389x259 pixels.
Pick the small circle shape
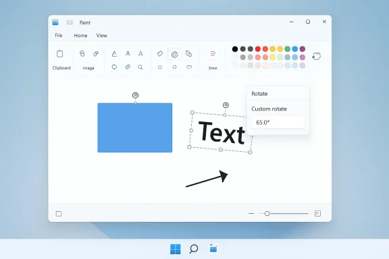click(160, 67)
